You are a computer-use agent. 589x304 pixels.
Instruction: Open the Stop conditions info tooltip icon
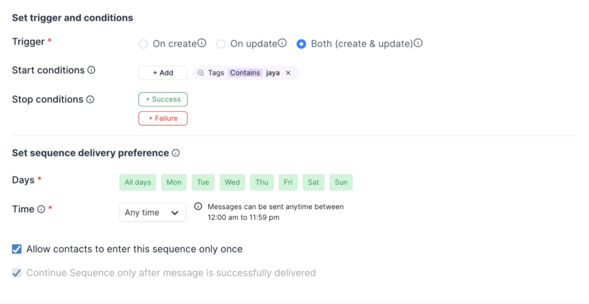(90, 99)
